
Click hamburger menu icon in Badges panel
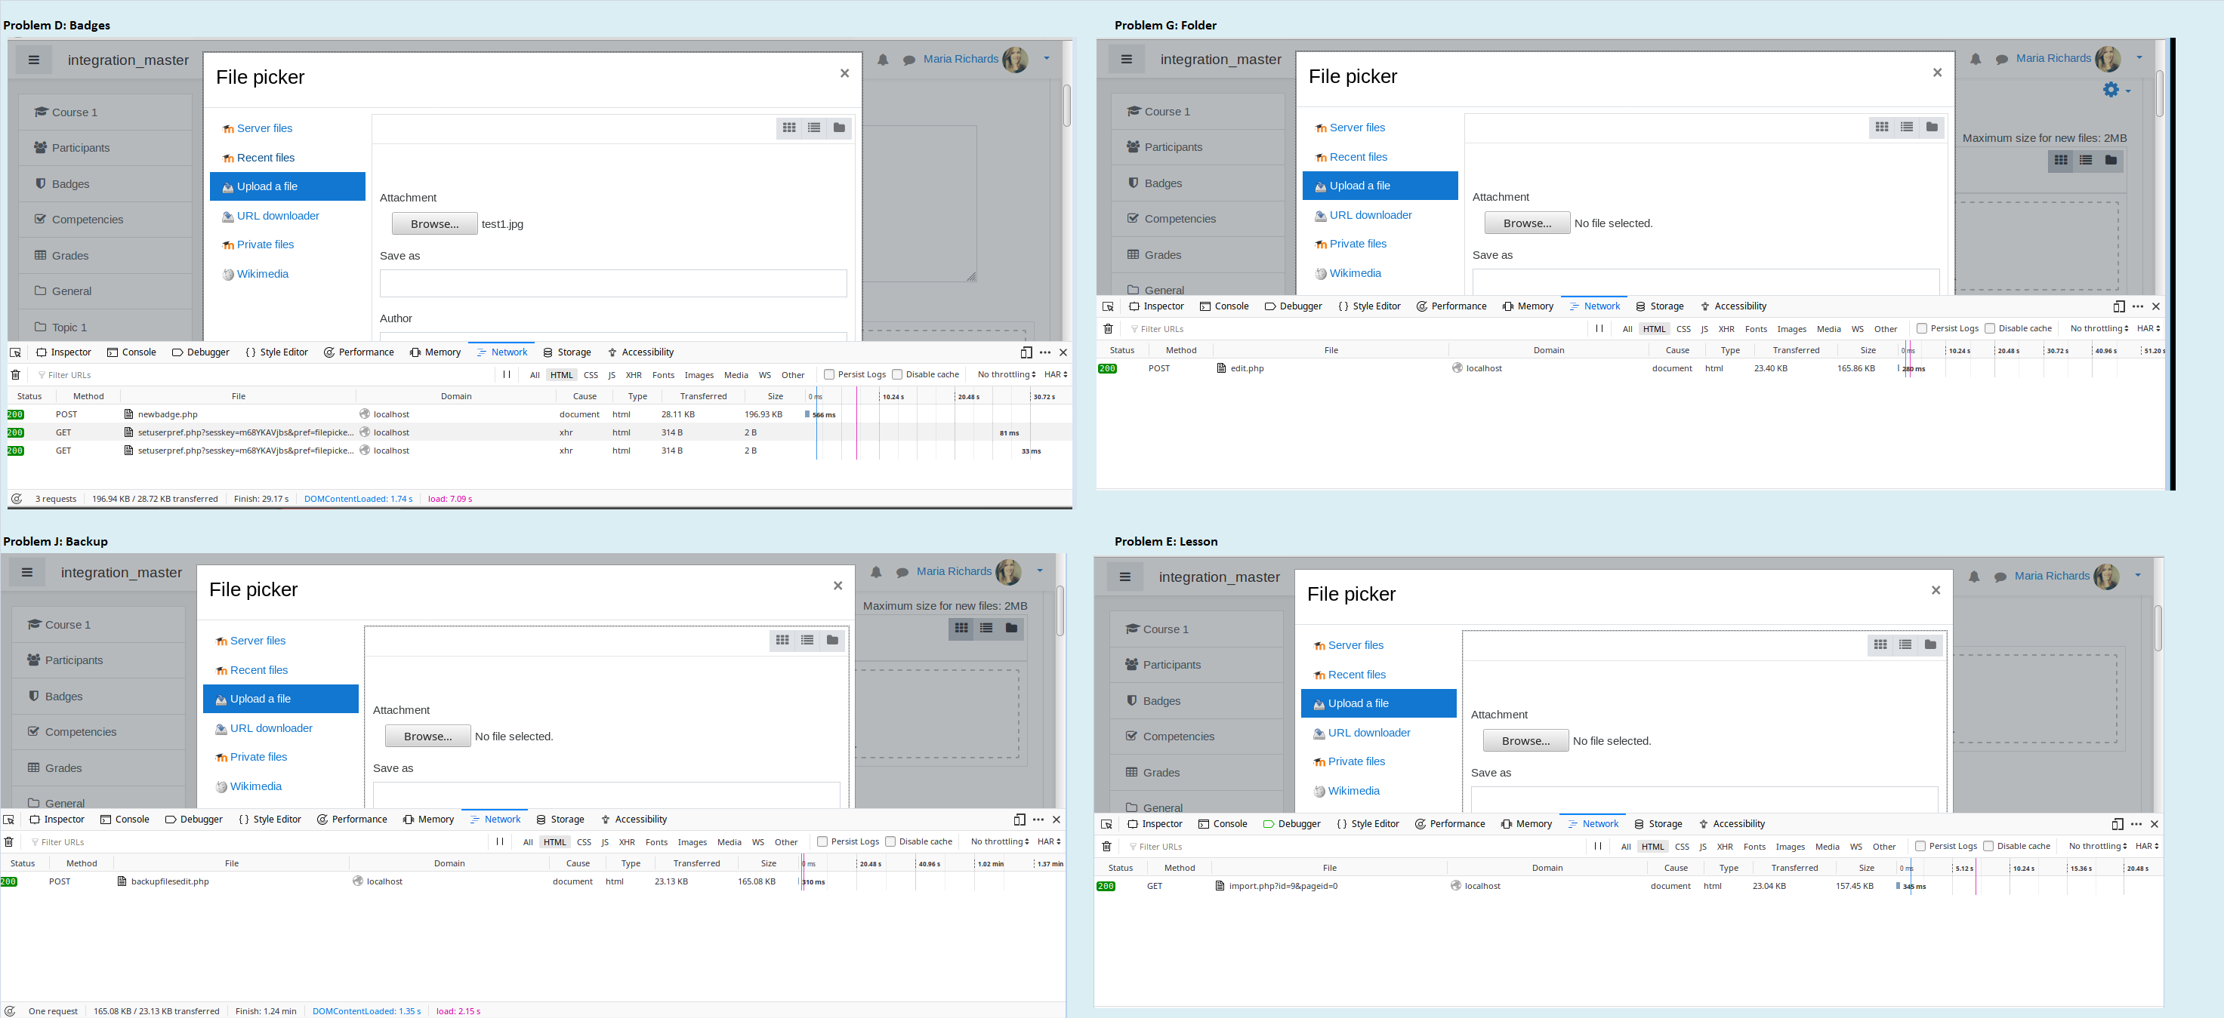tap(34, 60)
